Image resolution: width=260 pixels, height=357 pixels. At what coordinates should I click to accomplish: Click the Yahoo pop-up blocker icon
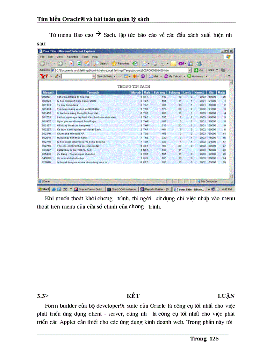click(126, 76)
